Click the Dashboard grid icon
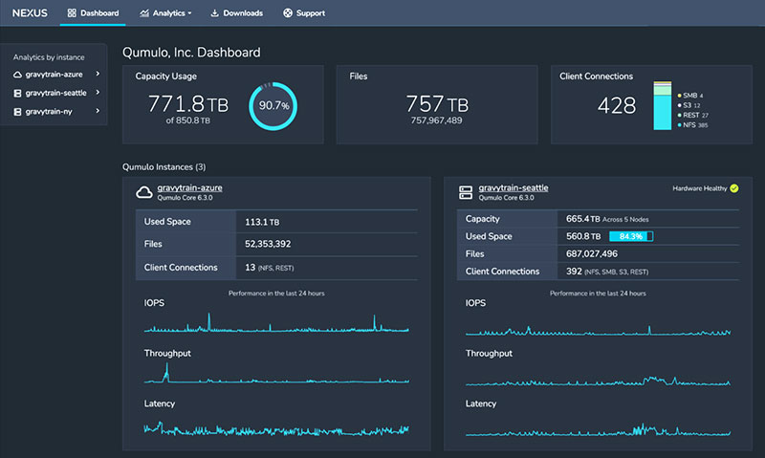Screen dimensions: 765x458 point(73,13)
